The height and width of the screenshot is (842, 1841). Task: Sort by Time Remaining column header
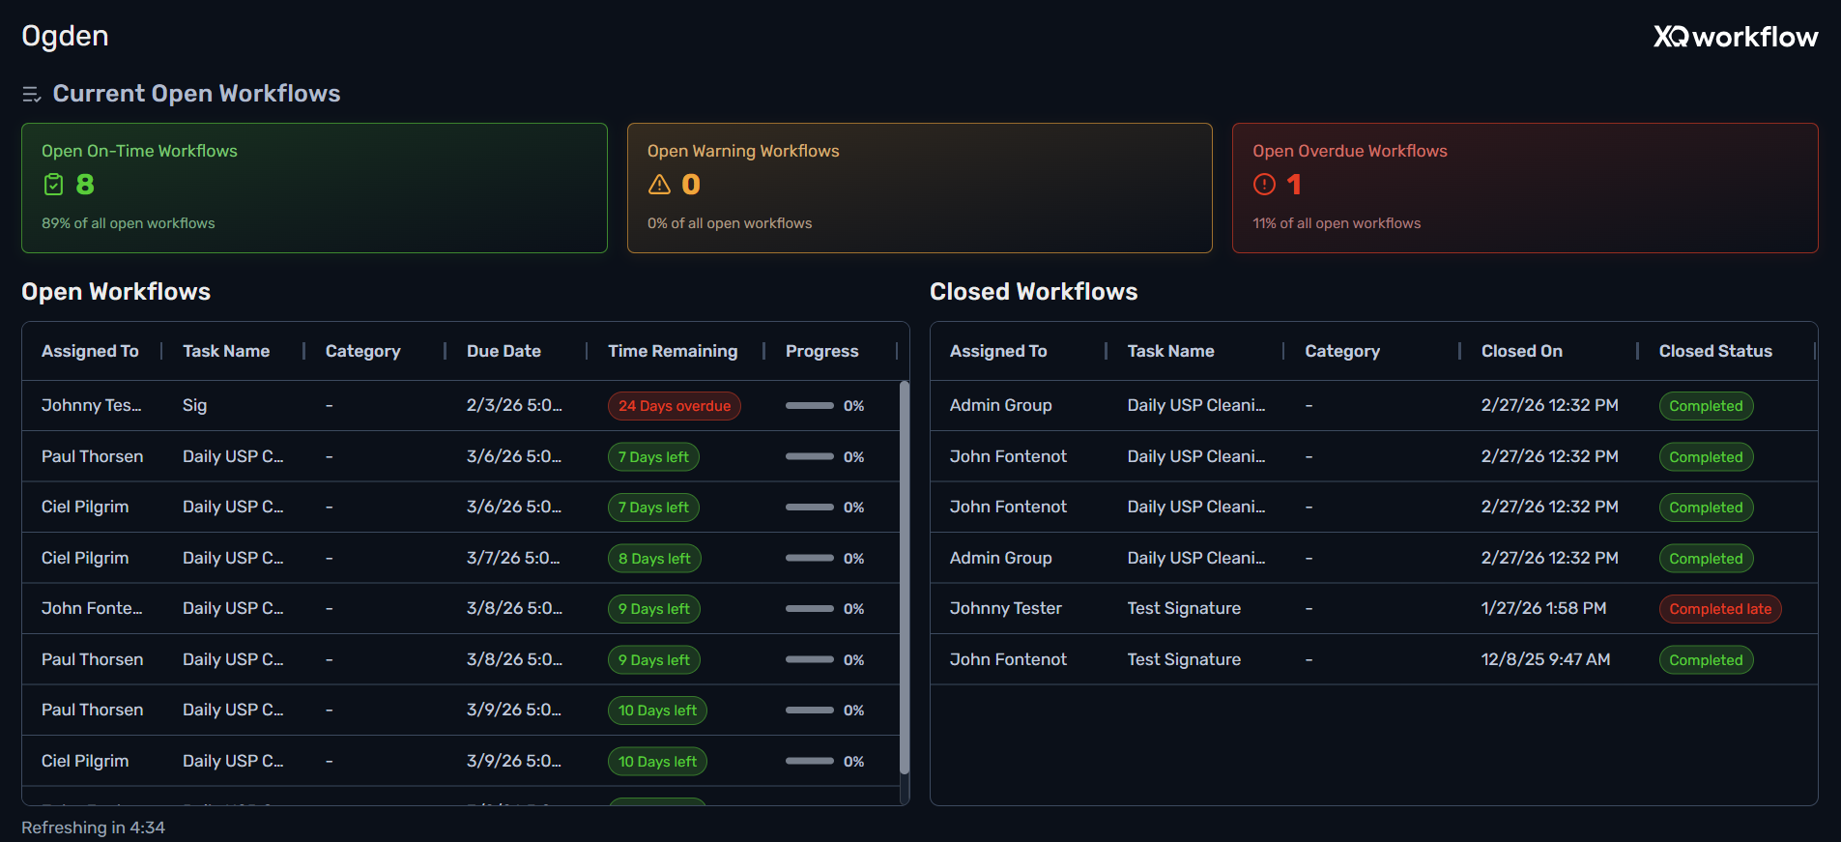673,351
